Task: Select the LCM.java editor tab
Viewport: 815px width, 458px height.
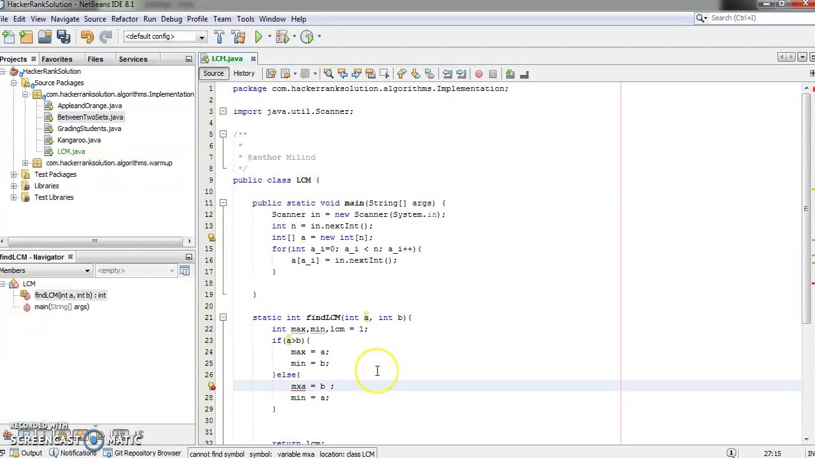Action: coord(227,59)
